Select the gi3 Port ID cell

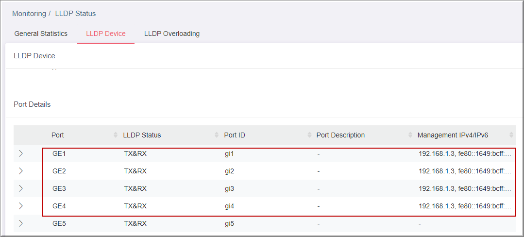229,188
